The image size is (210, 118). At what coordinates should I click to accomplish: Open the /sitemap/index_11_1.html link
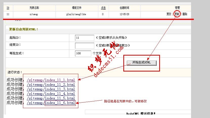coord(51,80)
